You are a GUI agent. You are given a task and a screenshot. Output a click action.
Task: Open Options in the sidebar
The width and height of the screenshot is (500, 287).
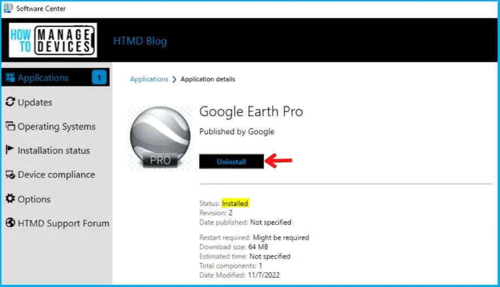tap(34, 199)
